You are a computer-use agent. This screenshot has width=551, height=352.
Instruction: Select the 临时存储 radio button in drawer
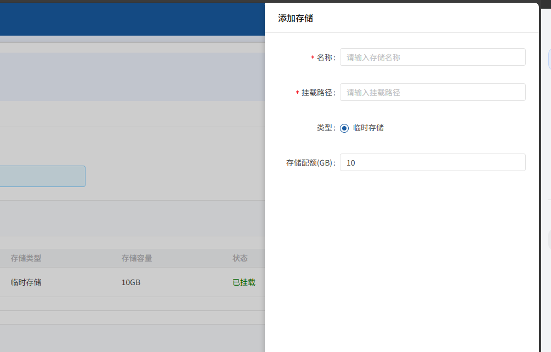[344, 128]
